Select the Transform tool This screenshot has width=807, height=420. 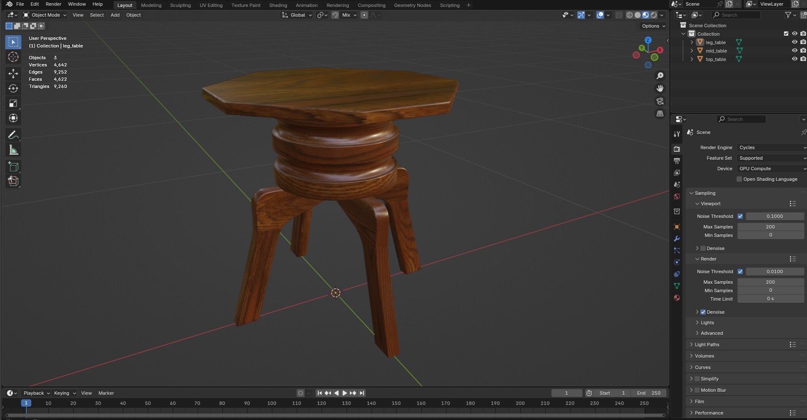[13, 118]
